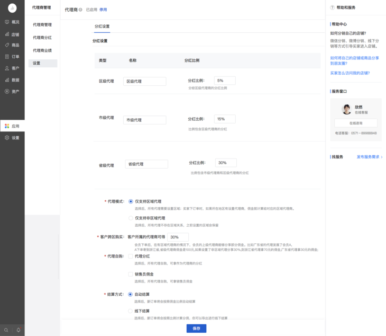386x336 pixels.
Task: Click the store logo avatar
Action: click(12, 8)
